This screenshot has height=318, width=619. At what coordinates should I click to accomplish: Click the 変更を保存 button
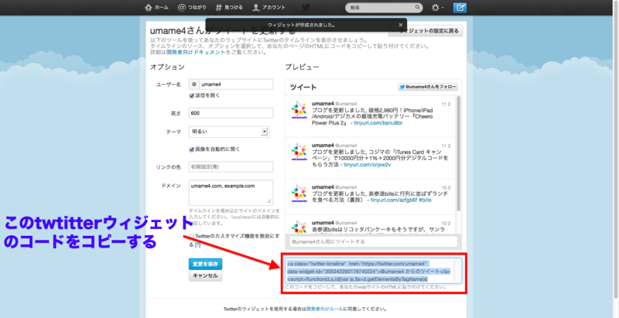coord(205,264)
